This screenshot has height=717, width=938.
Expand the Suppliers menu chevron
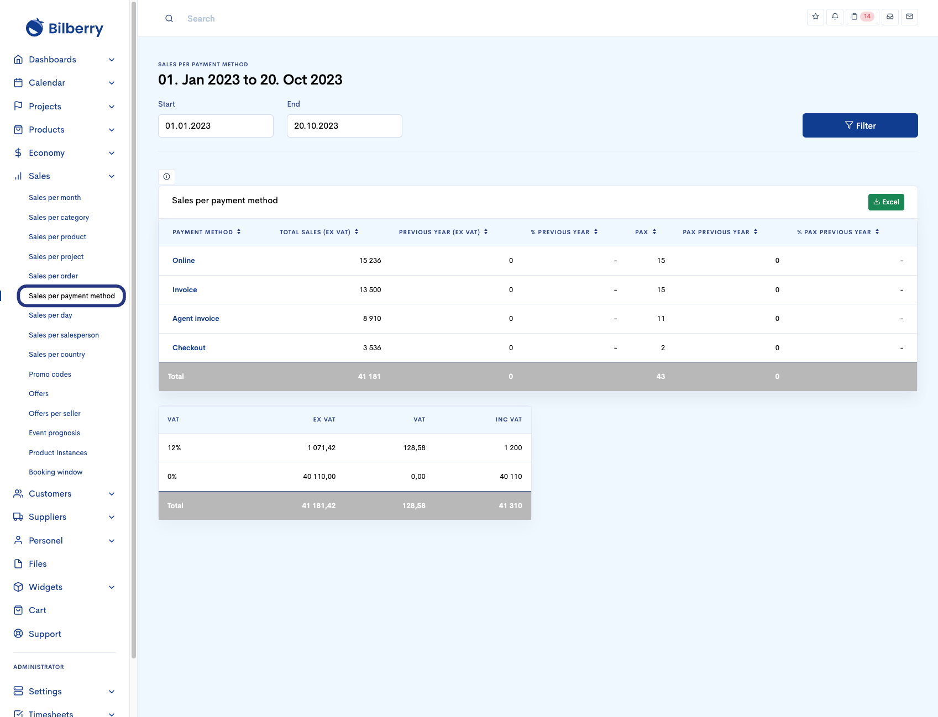pyautogui.click(x=112, y=517)
